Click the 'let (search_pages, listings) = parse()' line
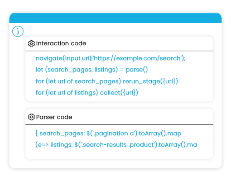 (x=91, y=70)
